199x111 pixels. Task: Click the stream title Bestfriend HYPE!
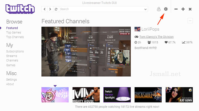pos(146,48)
